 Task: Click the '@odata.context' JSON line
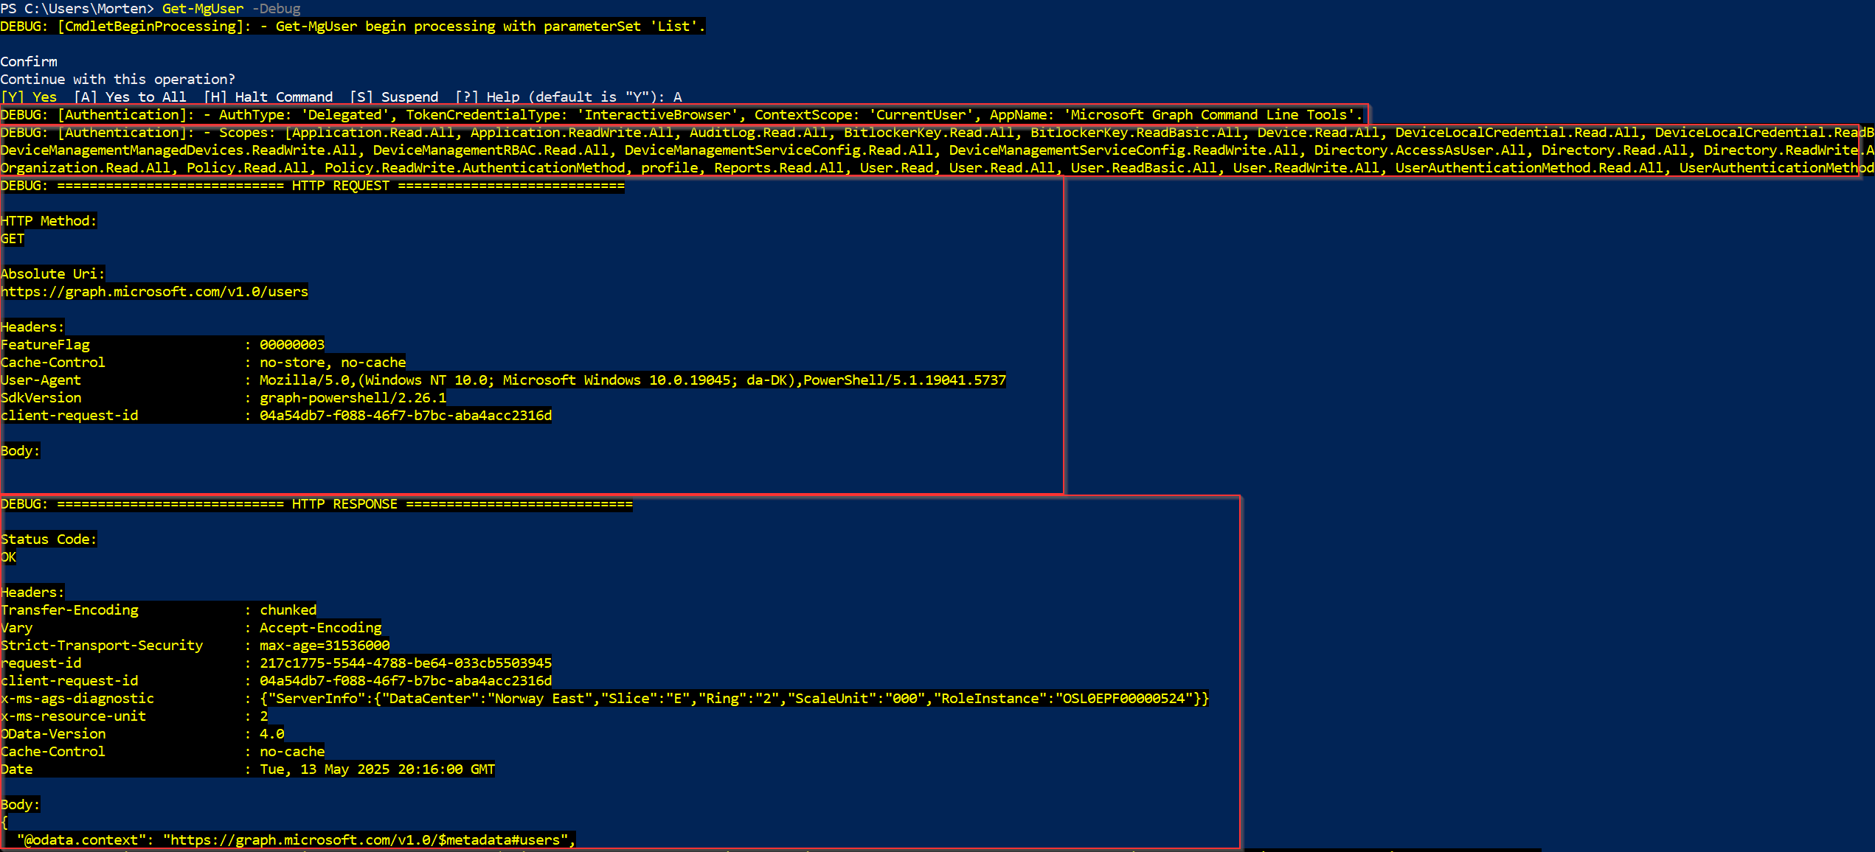click(296, 840)
